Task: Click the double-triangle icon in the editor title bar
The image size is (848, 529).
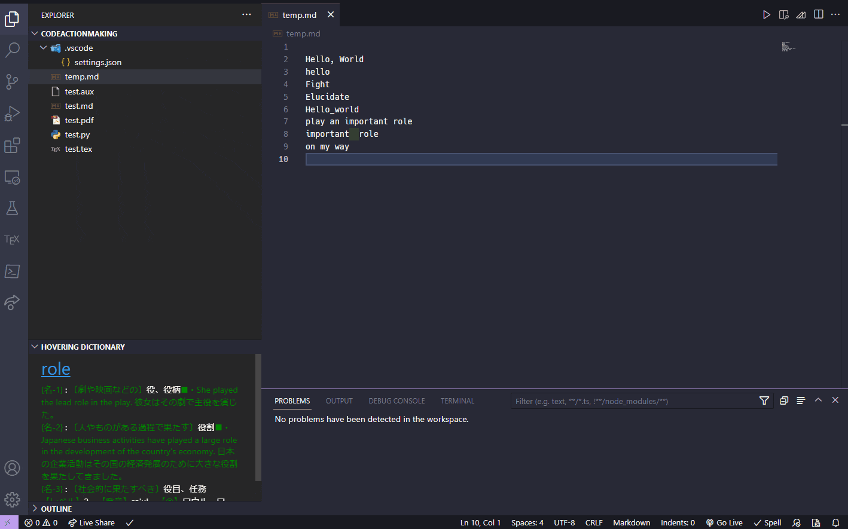Action: pyautogui.click(x=801, y=14)
